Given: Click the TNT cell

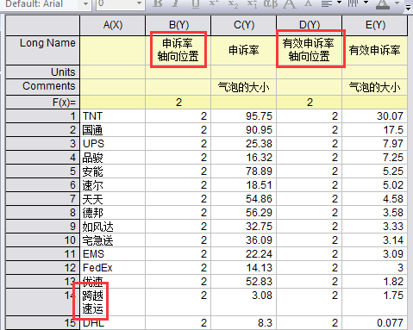Looking at the screenshot, I should (113, 116).
